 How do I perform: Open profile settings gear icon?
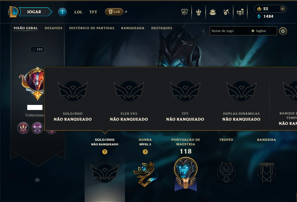[x=283, y=31]
